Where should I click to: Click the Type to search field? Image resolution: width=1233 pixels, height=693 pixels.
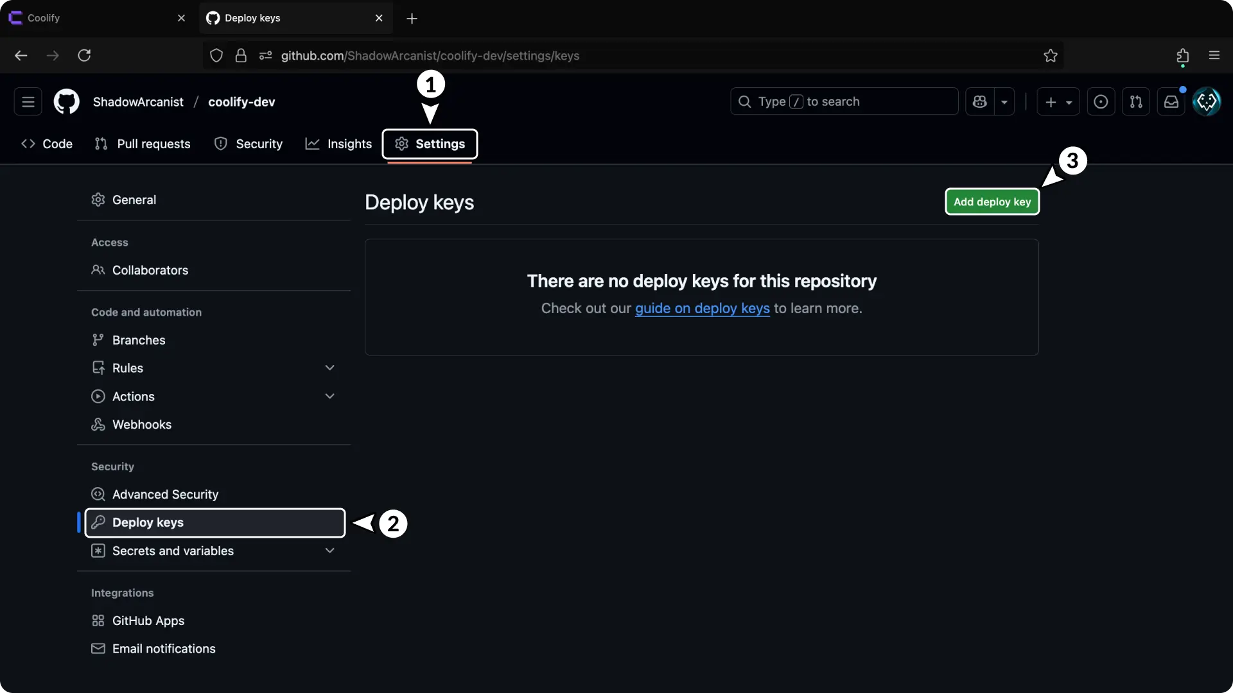[x=844, y=102]
